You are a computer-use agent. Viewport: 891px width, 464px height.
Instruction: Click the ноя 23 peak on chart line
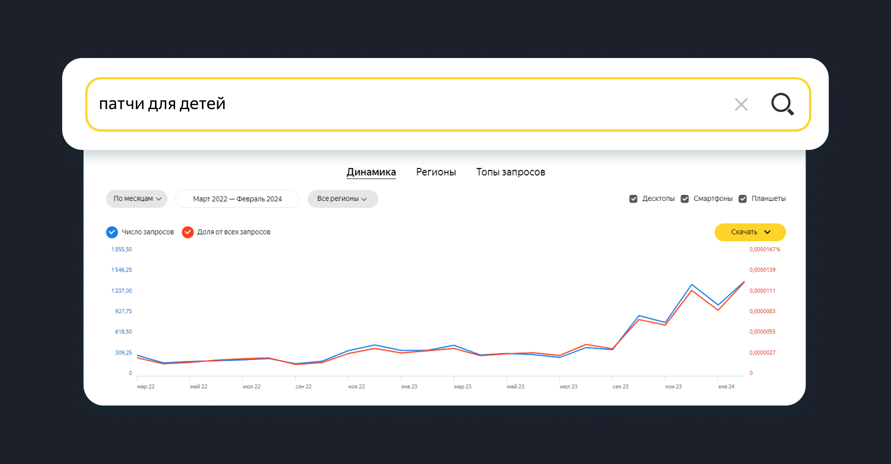pos(691,285)
